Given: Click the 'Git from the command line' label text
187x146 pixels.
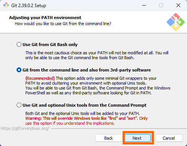Looking at the screenshot, I should point(87,70).
